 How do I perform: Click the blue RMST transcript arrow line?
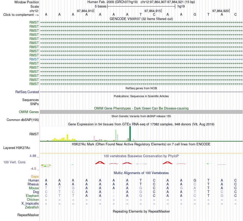[x=141, y=59]
